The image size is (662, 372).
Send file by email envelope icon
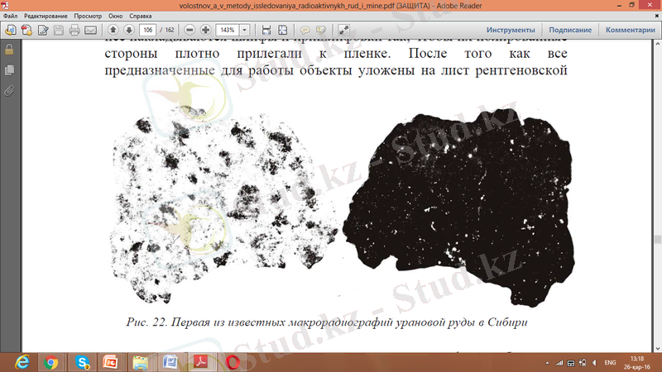pos(91,30)
